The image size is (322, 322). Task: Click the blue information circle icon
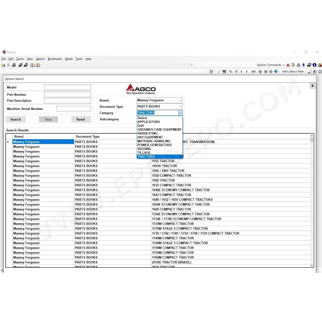(x=314, y=65)
